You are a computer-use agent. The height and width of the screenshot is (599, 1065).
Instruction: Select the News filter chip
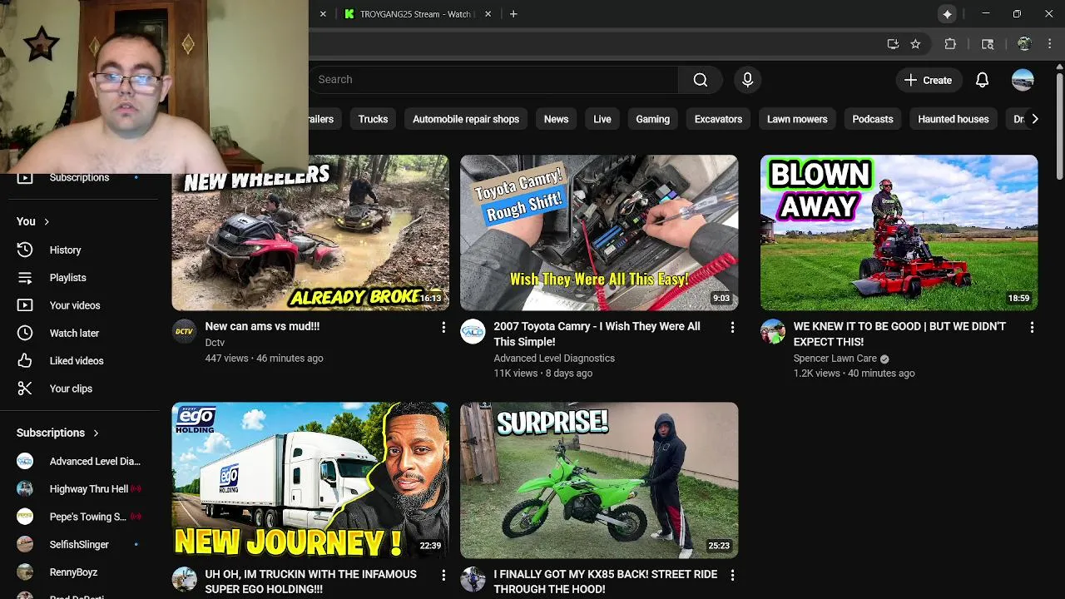click(556, 119)
